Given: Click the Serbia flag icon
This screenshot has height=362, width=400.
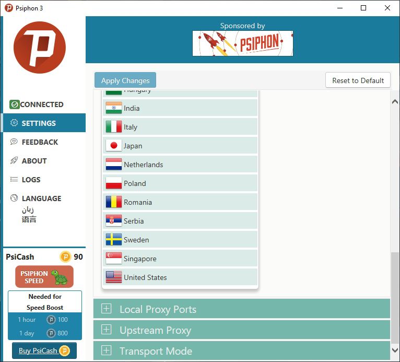Looking at the screenshot, I should point(114,221).
